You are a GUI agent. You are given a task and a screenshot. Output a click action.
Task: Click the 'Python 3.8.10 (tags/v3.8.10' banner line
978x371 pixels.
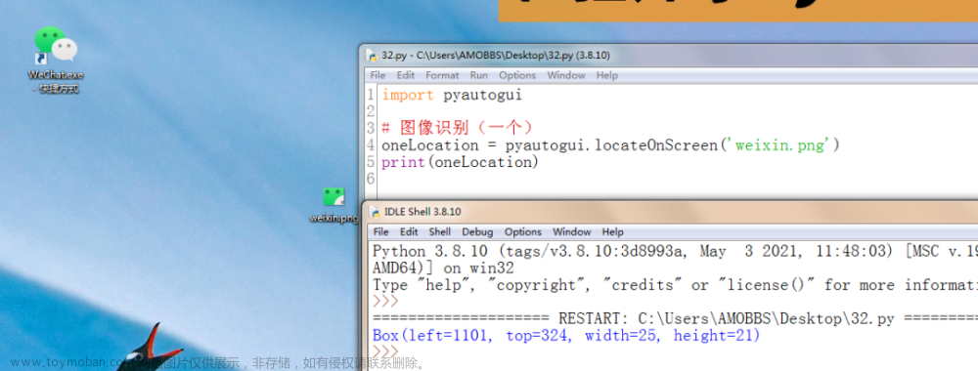tap(675, 252)
